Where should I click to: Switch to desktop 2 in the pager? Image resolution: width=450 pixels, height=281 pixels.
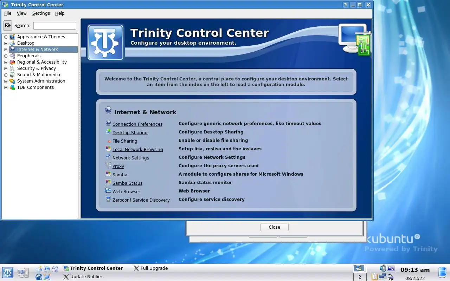360,277
